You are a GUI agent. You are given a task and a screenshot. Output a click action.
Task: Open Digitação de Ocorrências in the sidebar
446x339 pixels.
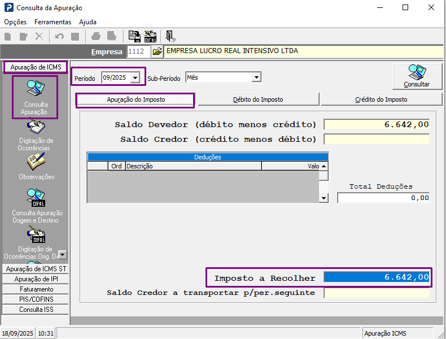point(36,136)
